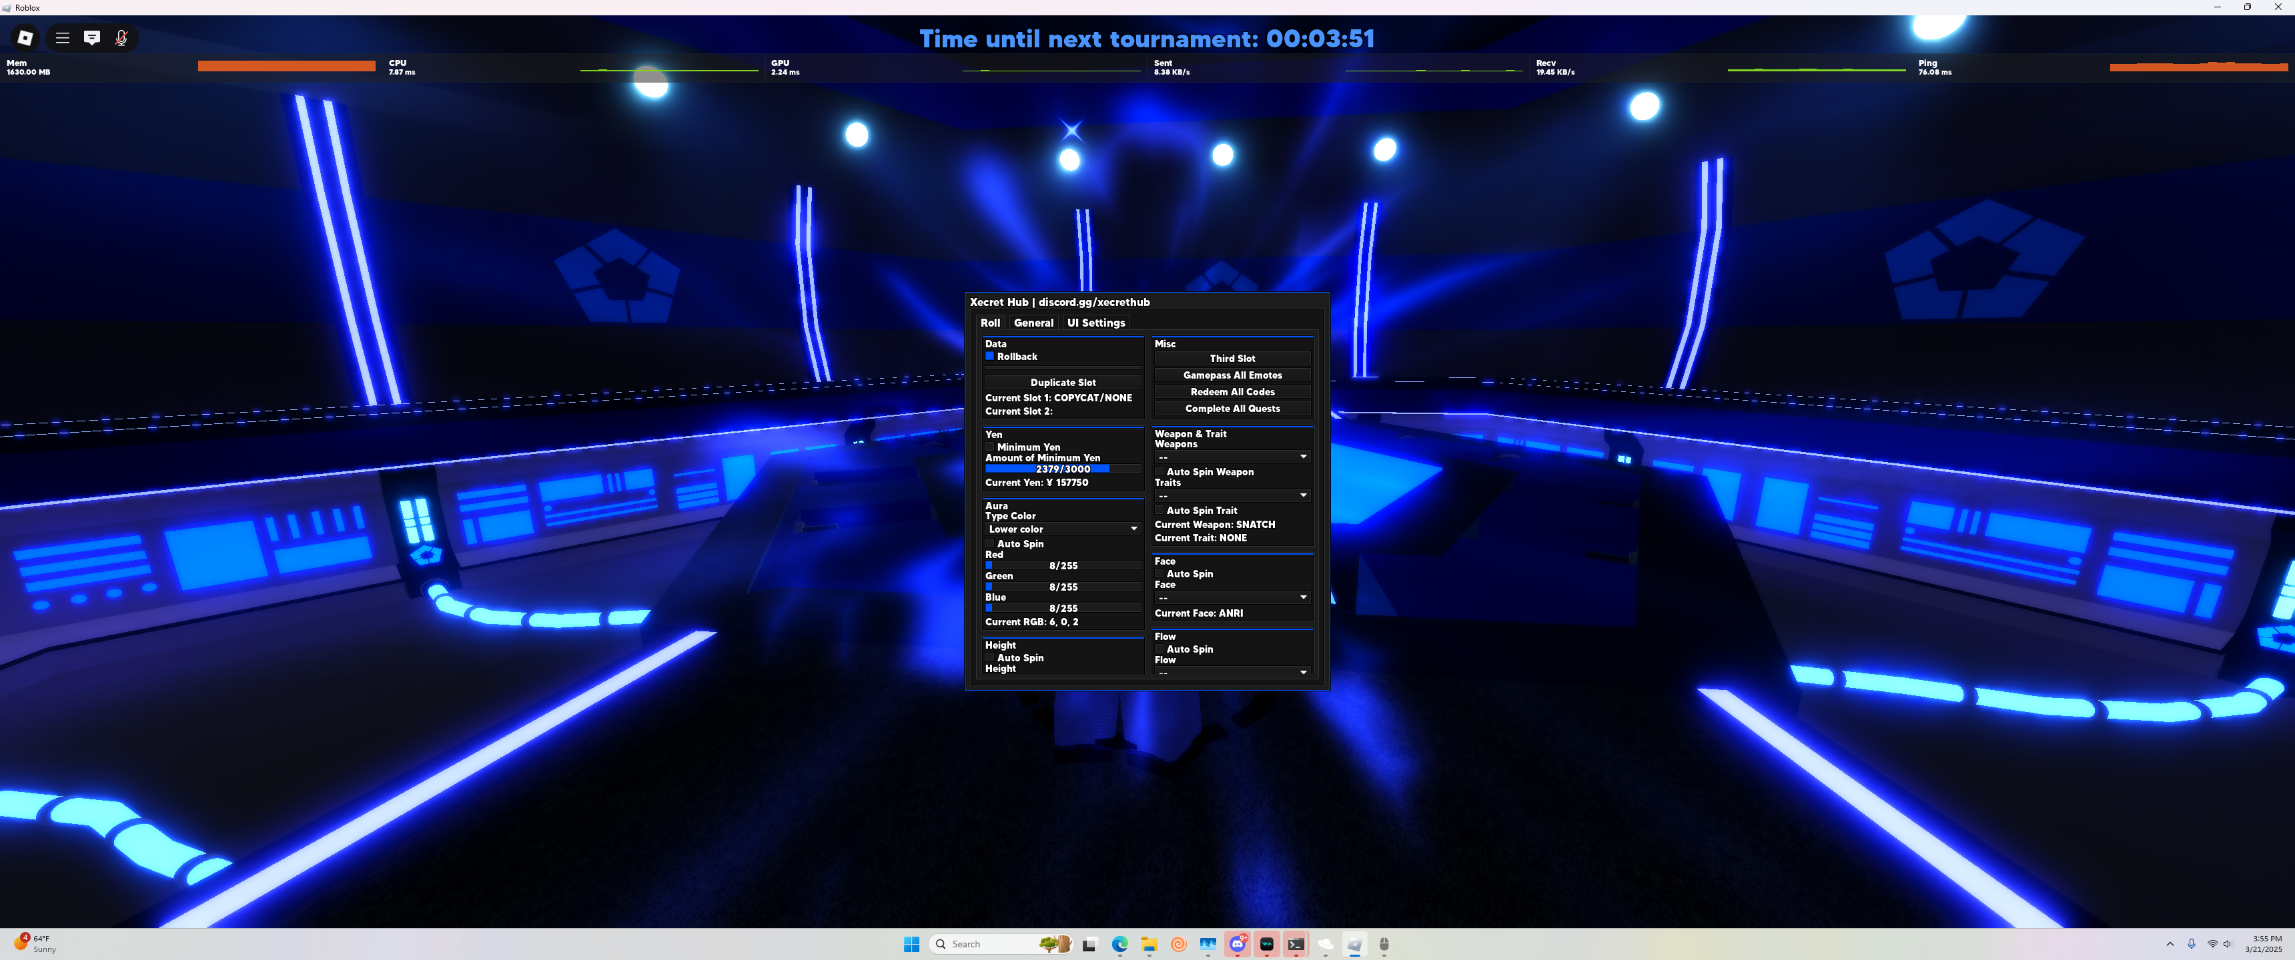Open the hamburger menu icon
The image size is (2295, 960).
click(62, 37)
